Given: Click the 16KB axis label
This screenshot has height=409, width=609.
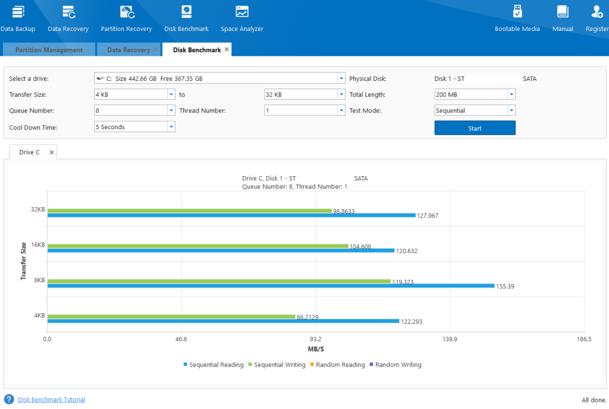Looking at the screenshot, I should tap(37, 245).
